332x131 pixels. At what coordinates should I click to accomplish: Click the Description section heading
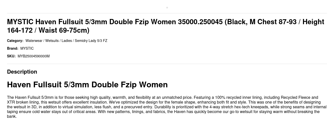coord(22,72)
